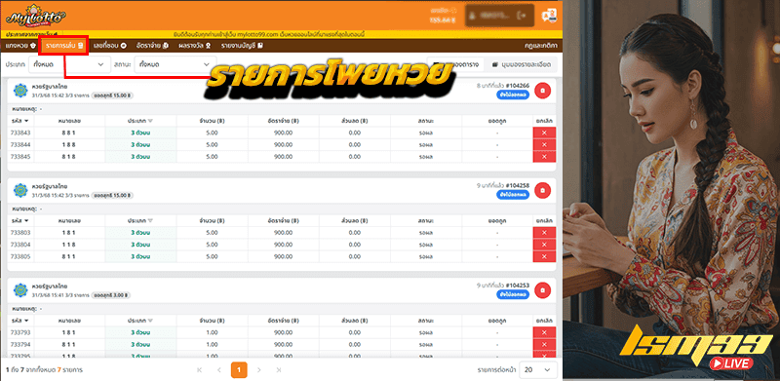780x381 pixels.
Task: Open the ผลรางวัล menu
Action: (x=194, y=45)
